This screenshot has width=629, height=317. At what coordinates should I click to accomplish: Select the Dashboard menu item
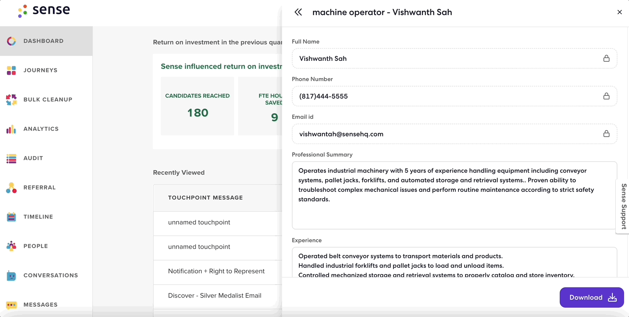point(43,41)
